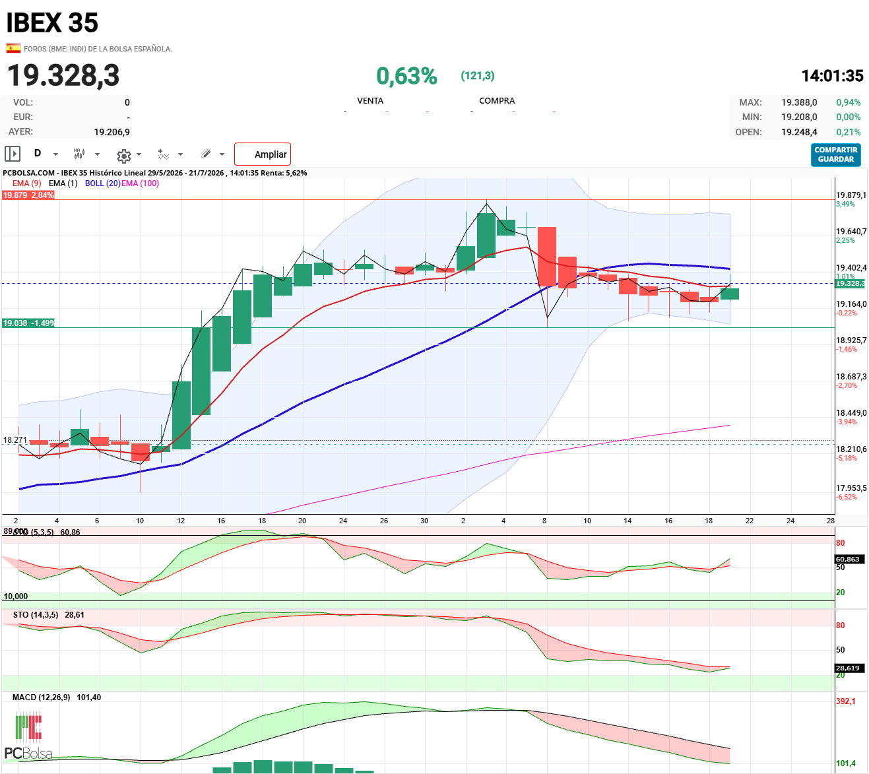This screenshot has width=869, height=774.
Task: Open the chart type dropdown arrow
Action: 97,154
